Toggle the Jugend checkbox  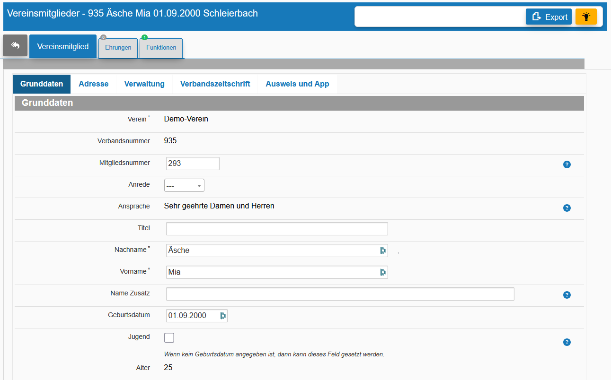click(169, 337)
